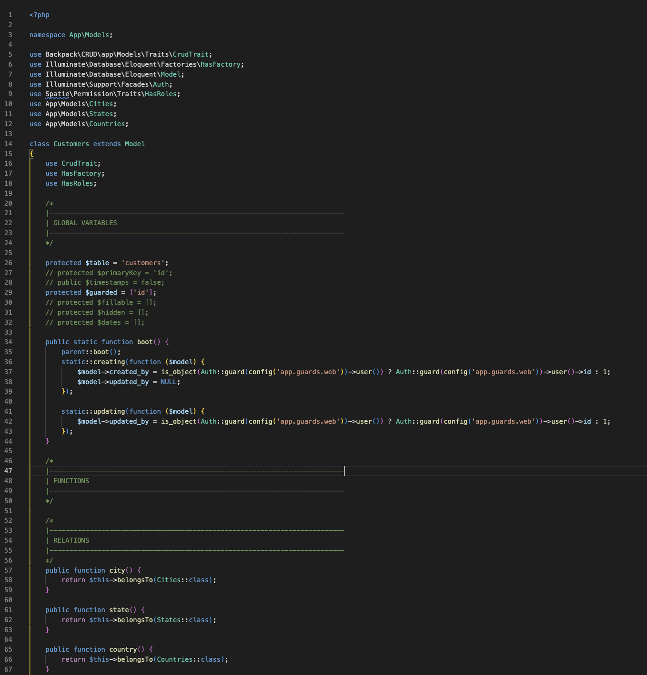Click "$model->updated_by" on line 42

pos(113,421)
